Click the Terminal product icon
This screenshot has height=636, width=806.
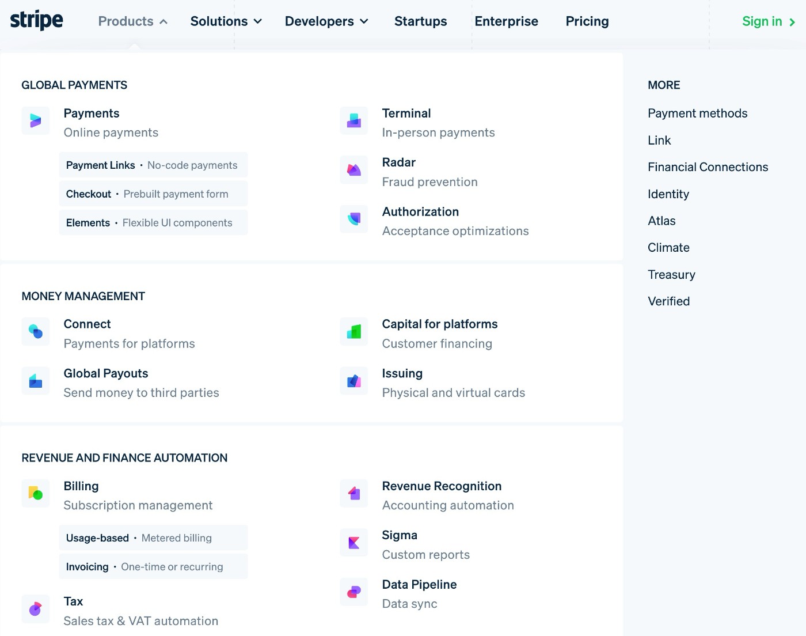click(x=354, y=121)
